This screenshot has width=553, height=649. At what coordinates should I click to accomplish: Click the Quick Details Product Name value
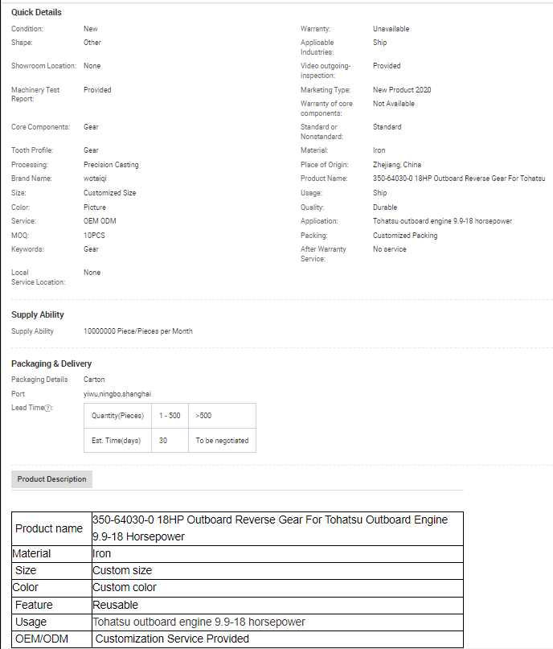pos(458,179)
